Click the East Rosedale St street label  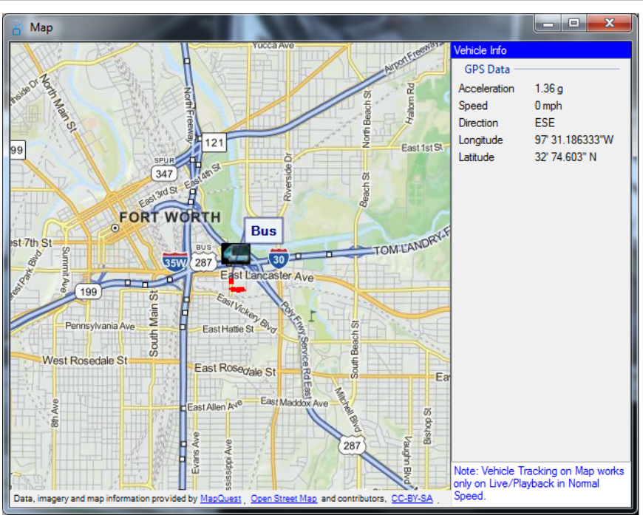click(235, 369)
